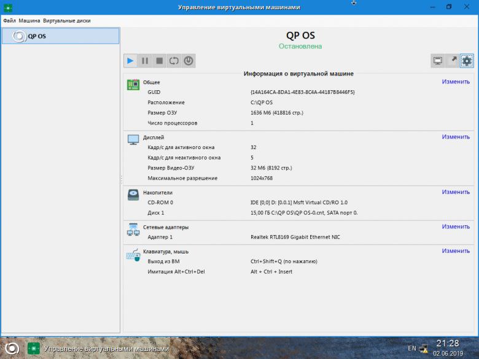Click max resolution value 1024x768
Viewport: 479px width, 359px height.
tap(262, 179)
